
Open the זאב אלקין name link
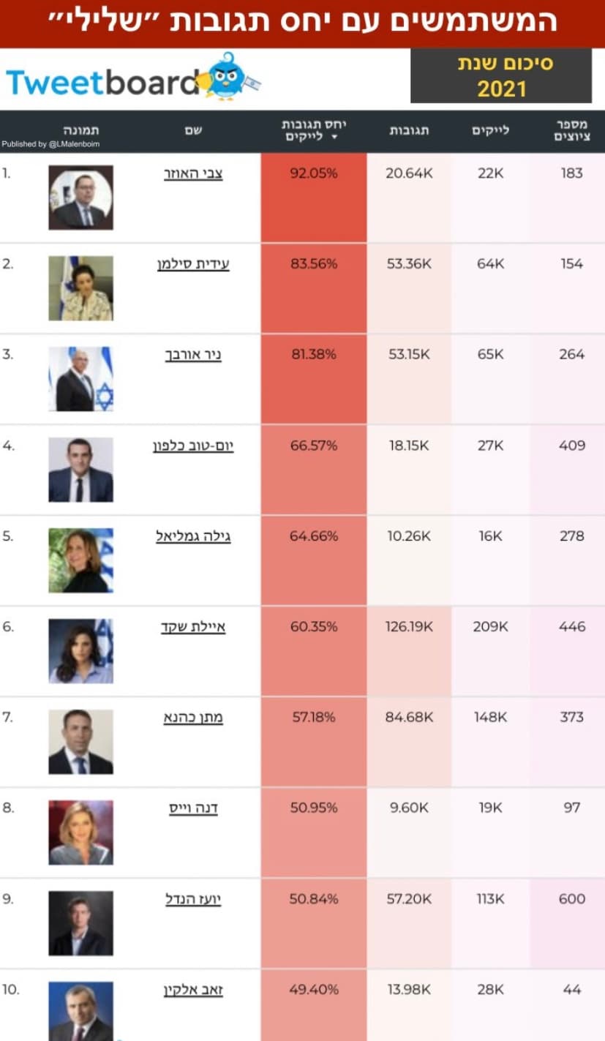[x=193, y=990]
